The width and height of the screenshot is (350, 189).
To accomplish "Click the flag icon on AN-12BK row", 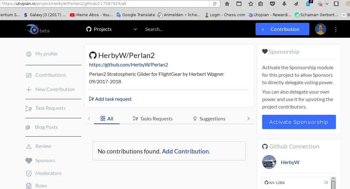I will click(x=326, y=182).
